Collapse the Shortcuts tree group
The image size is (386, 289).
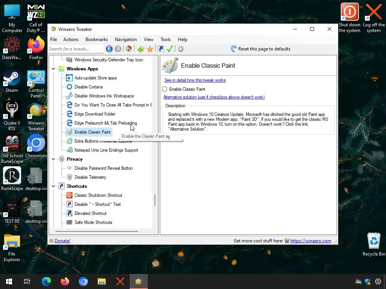pos(54,186)
